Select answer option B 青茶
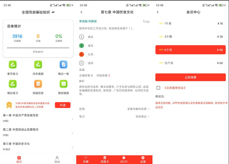 pyautogui.click(x=82, y=46)
